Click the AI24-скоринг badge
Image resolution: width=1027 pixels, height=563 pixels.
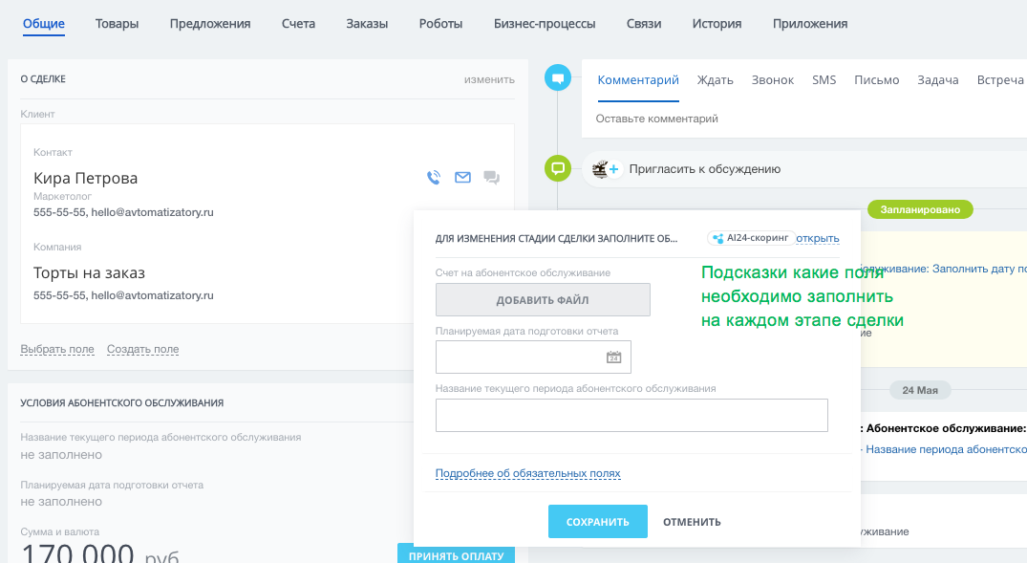click(x=751, y=238)
